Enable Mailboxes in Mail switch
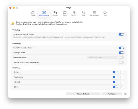This screenshot has height=109, width=138. point(121,57)
